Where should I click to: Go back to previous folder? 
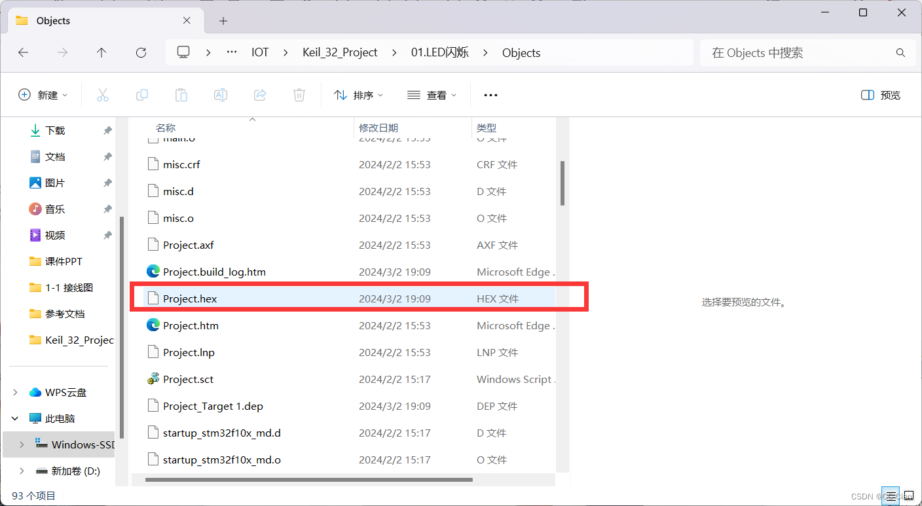(x=24, y=52)
